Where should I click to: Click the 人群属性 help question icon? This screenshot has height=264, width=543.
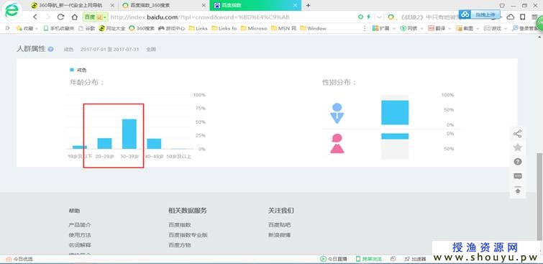tap(51, 49)
